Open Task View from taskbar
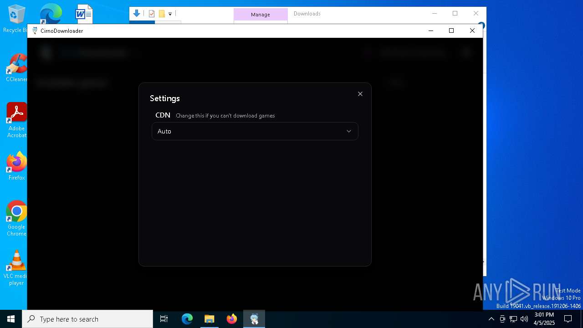The height and width of the screenshot is (328, 583). (x=164, y=319)
